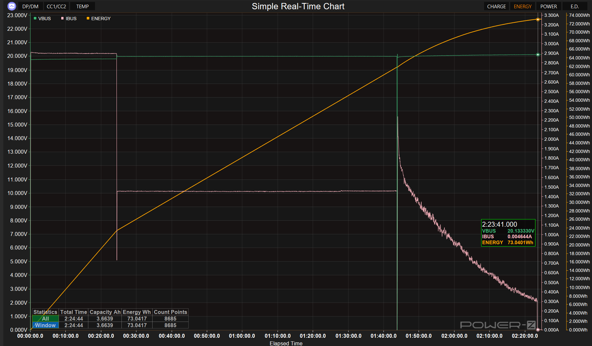The height and width of the screenshot is (346, 592).
Task: Click the Count Points column header
Action: click(170, 312)
